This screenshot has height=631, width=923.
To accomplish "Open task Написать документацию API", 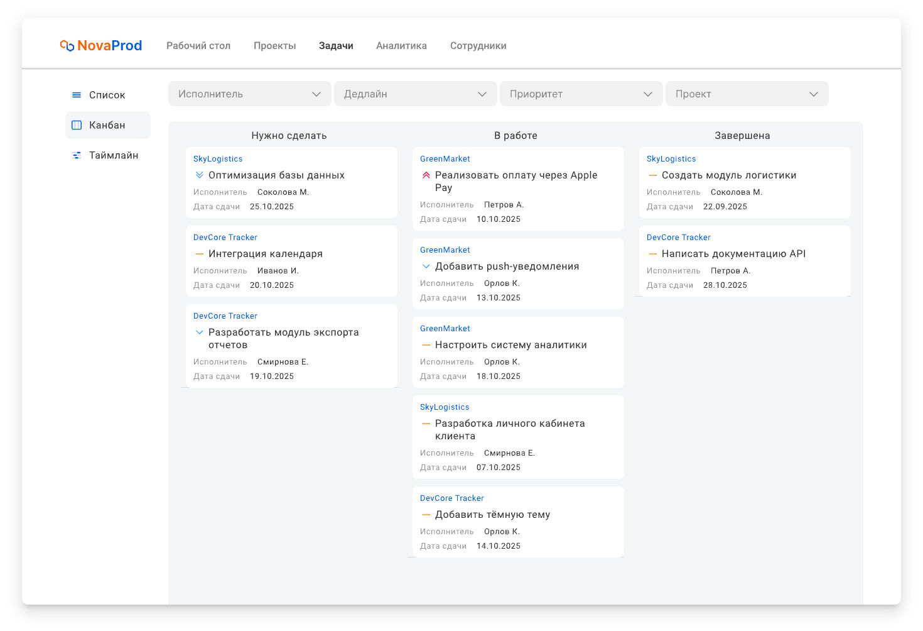I will tap(734, 254).
